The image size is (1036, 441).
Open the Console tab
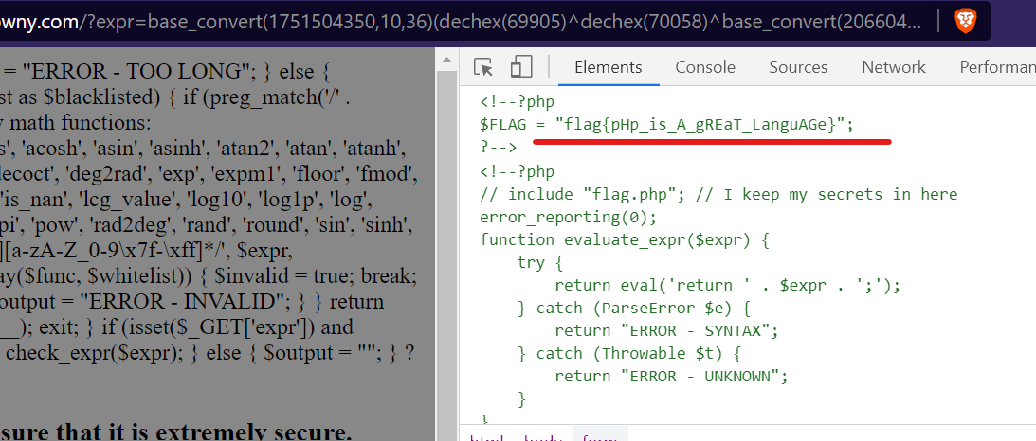(x=705, y=67)
